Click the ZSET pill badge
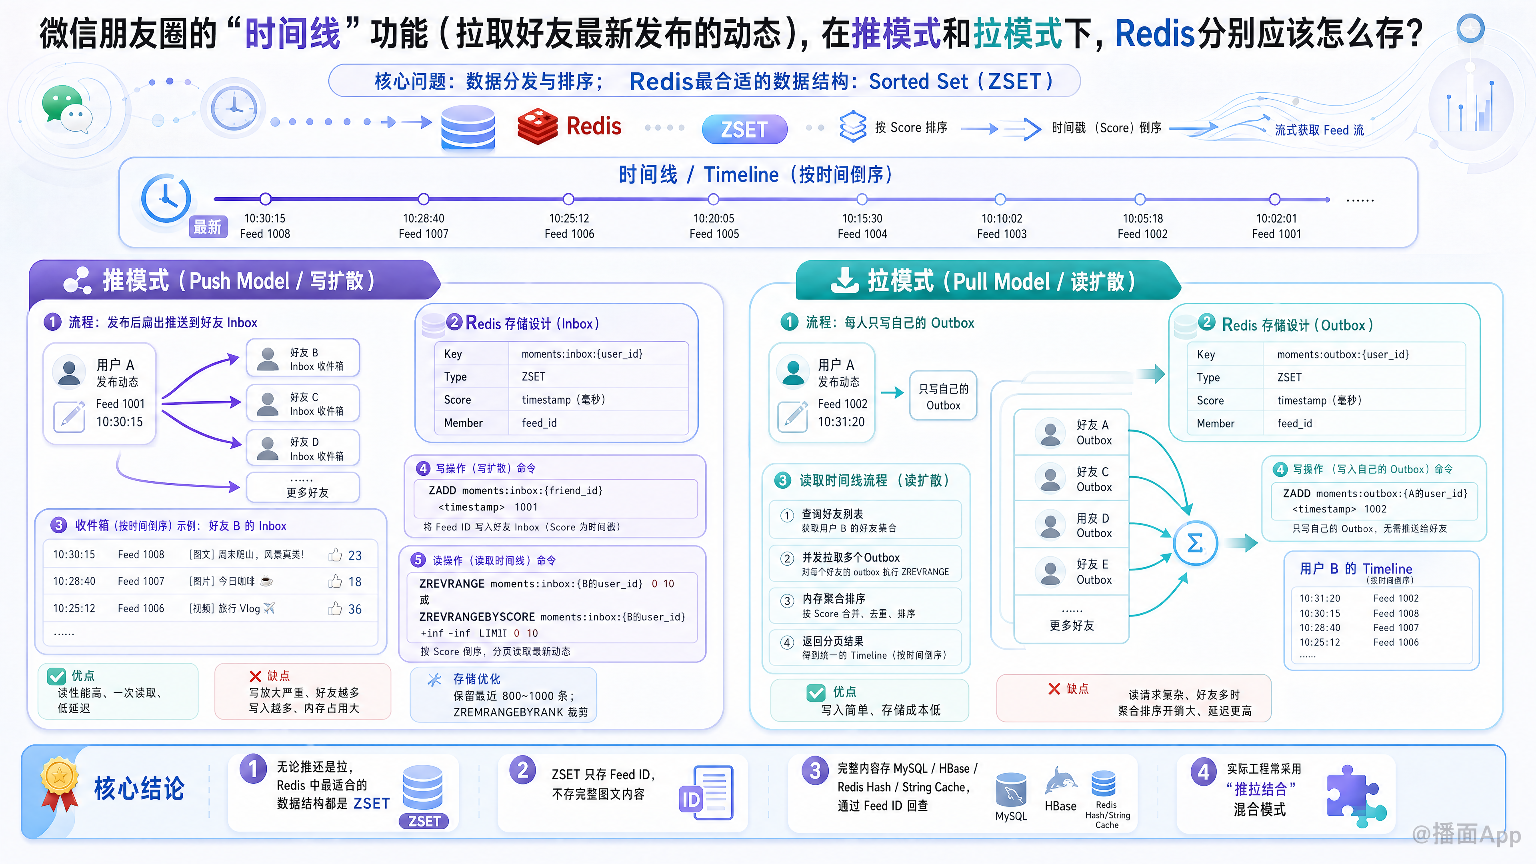This screenshot has width=1536, height=864. [744, 129]
